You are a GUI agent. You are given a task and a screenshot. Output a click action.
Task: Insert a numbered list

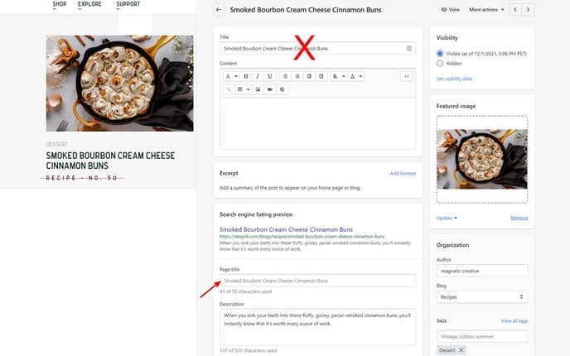(297, 76)
